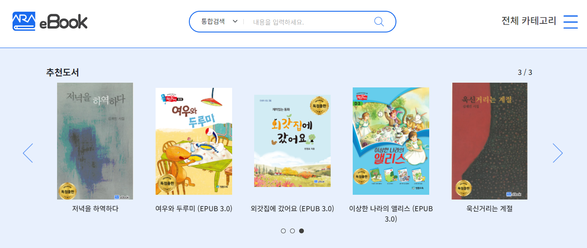The width and height of the screenshot is (587, 248).
Task: Click the 여우와 두루미 (EPUB 3.0) title
Action: tap(194, 209)
